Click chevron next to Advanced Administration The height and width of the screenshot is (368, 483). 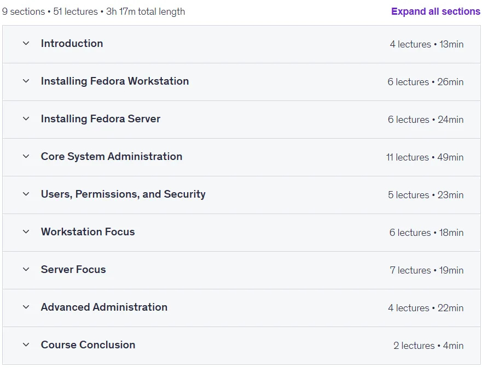tap(26, 307)
